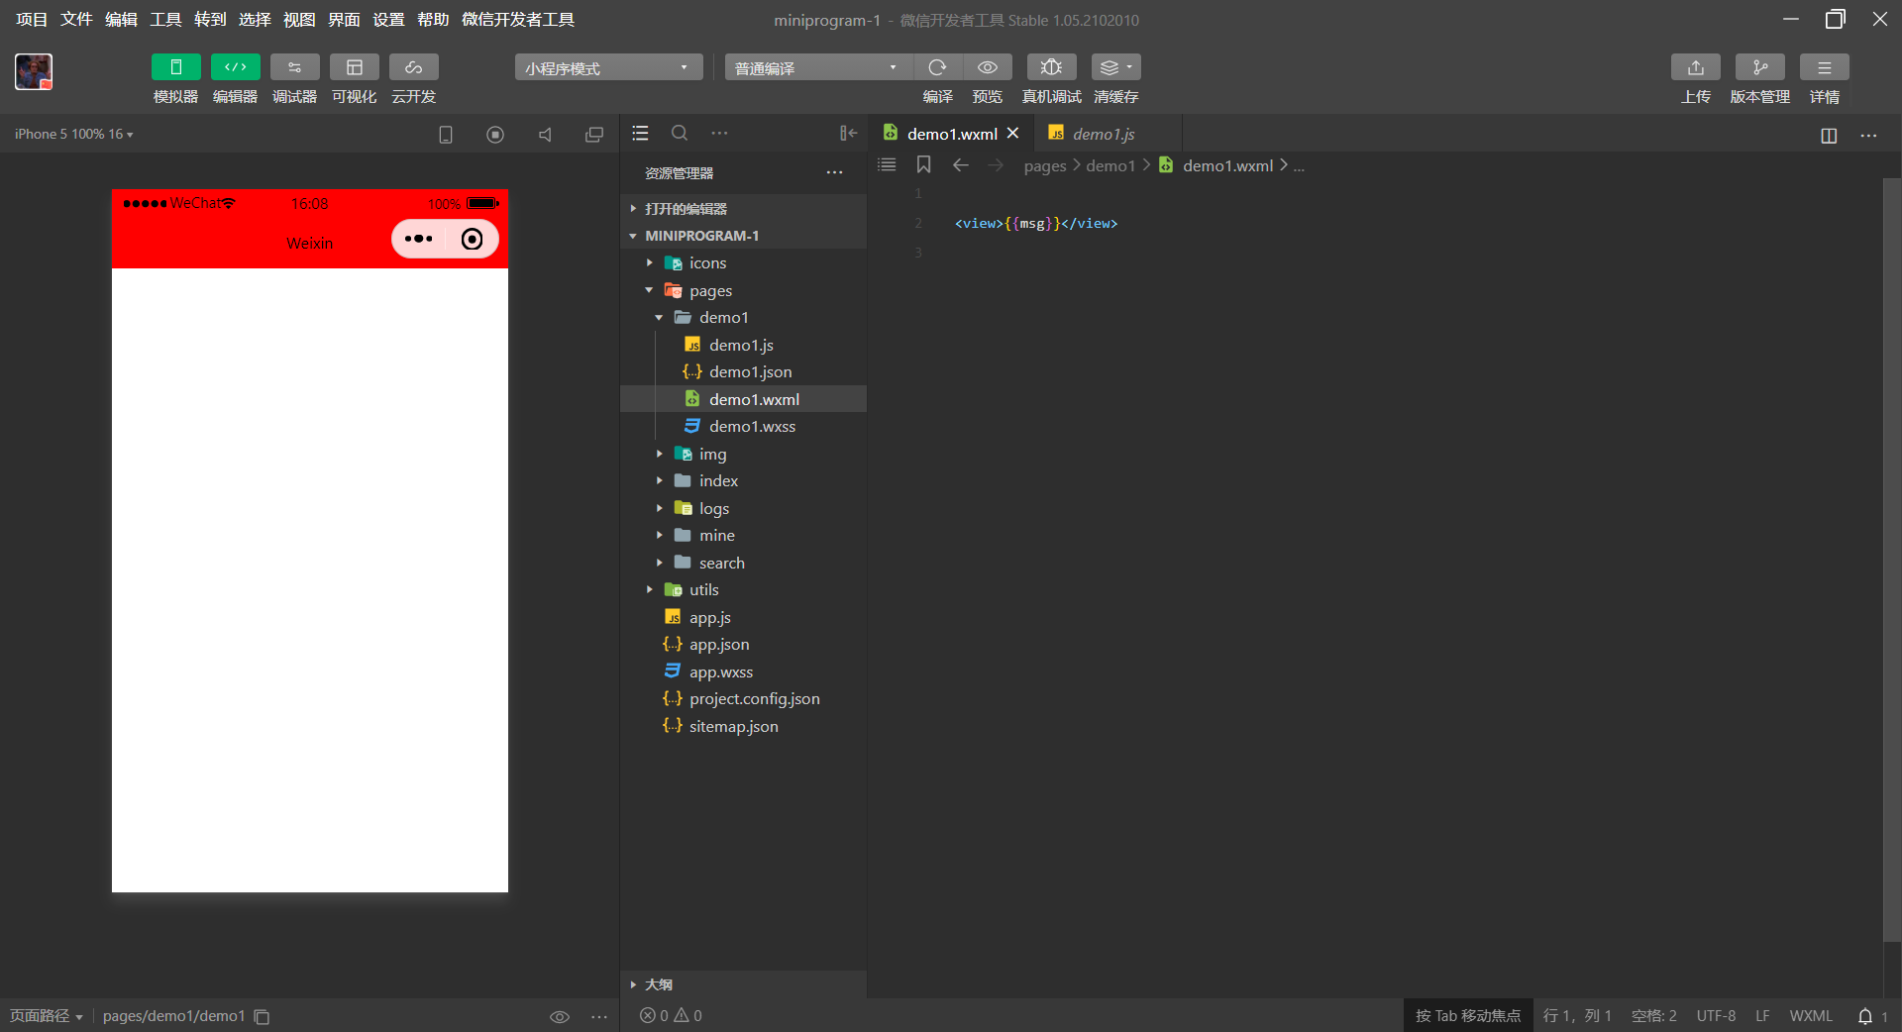
Task: Click the upload icon button
Action: coord(1696,67)
